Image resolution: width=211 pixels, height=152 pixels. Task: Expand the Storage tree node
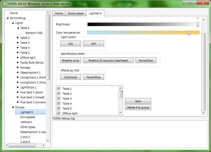(x=18, y=68)
